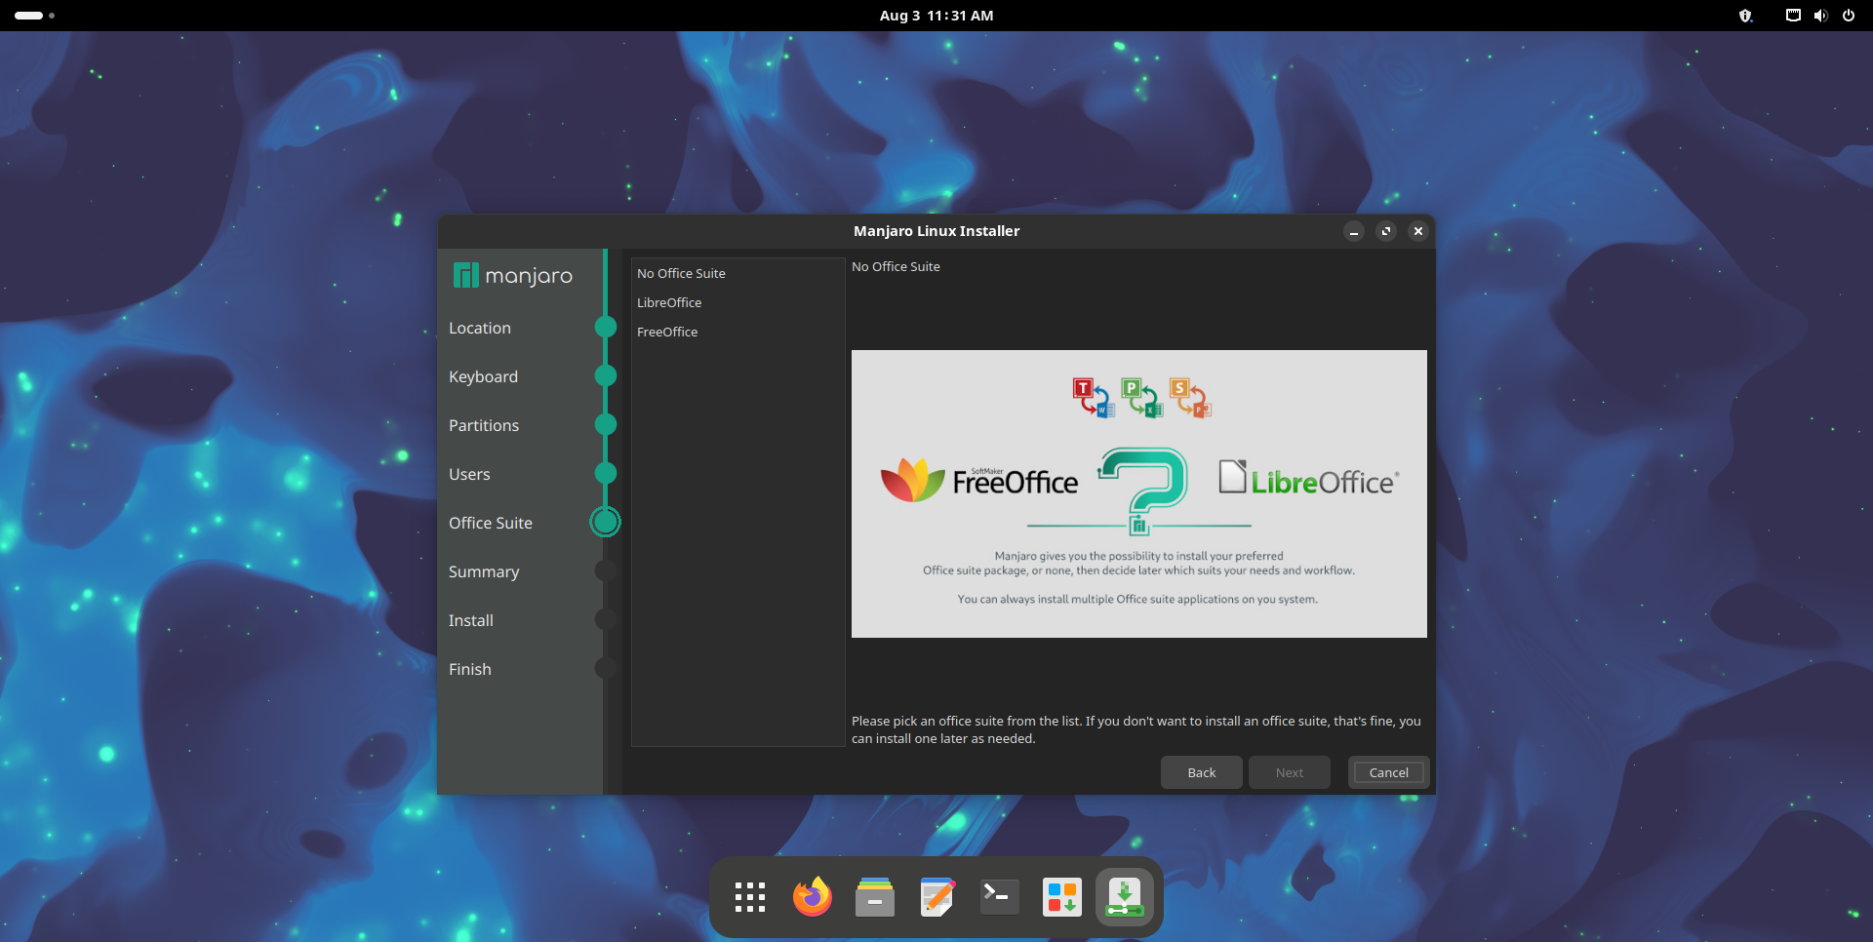1873x942 pixels.
Task: Open the Summary step in the sidebar
Action: click(x=484, y=571)
